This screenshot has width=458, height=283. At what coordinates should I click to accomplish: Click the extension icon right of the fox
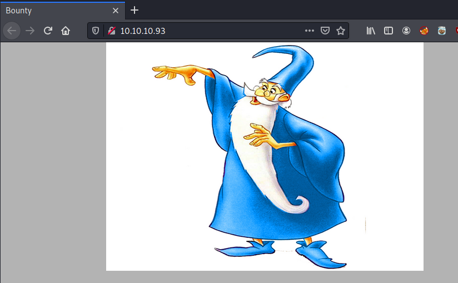[441, 31]
